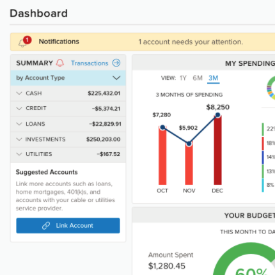Click the Suggested Accounts heading
The height and width of the screenshot is (275, 275).
point(47,172)
